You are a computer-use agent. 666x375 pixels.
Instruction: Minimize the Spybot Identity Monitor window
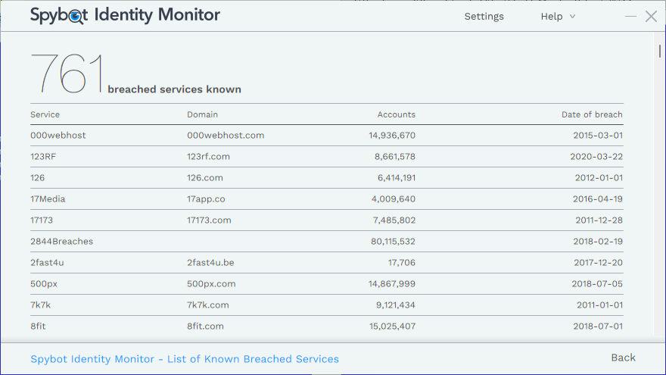coord(630,17)
